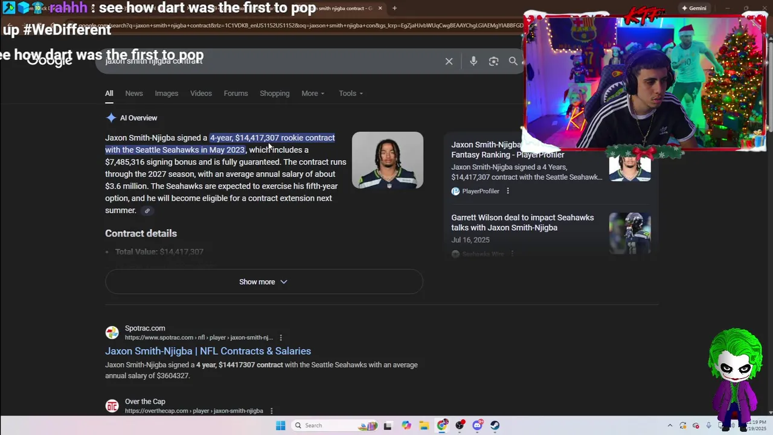This screenshot has width=773, height=435.
Task: Open more options for PlayerProfiler result
Action: click(507, 191)
